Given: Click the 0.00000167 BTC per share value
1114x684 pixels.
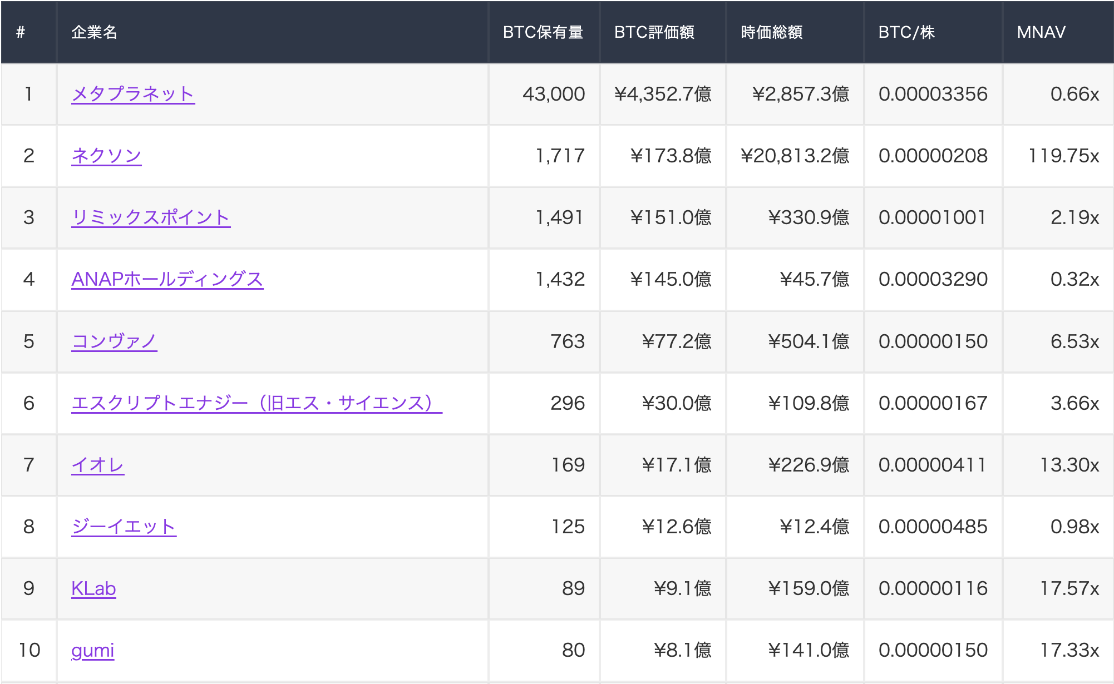Looking at the screenshot, I should point(933,403).
